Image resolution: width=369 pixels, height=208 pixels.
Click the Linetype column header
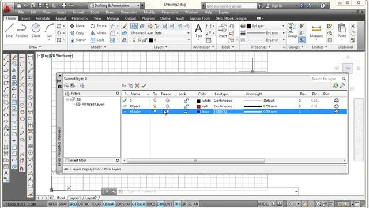[221, 94]
